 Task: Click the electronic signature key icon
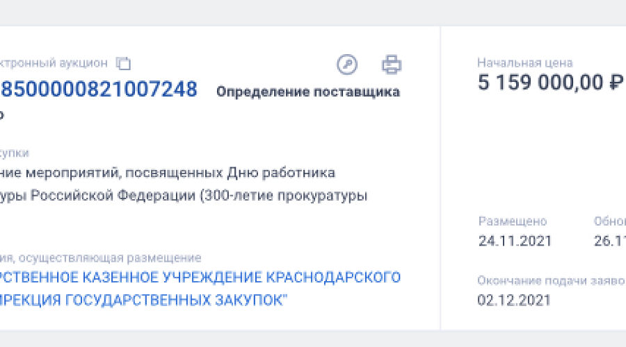click(x=347, y=65)
